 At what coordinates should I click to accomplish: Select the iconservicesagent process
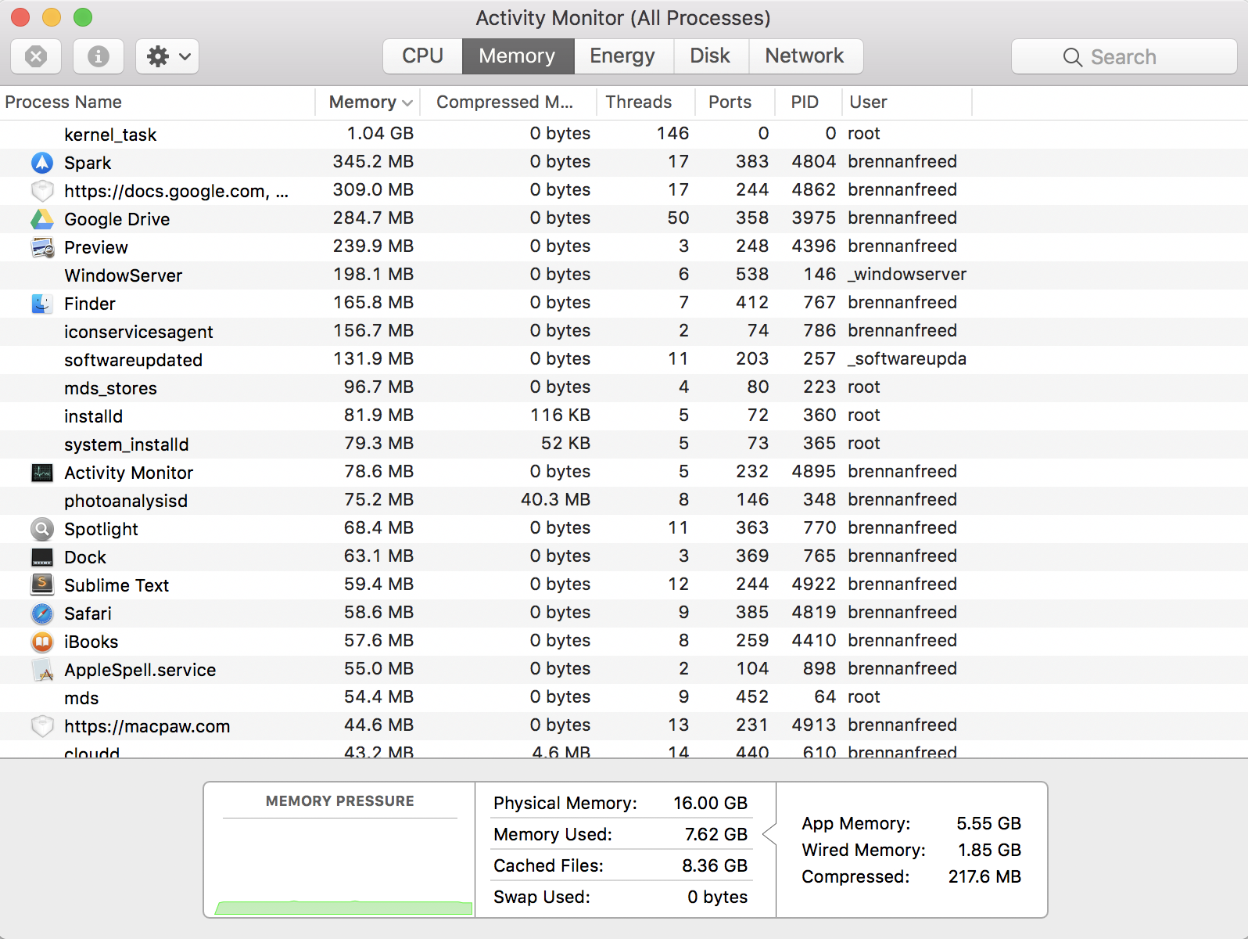(624, 332)
